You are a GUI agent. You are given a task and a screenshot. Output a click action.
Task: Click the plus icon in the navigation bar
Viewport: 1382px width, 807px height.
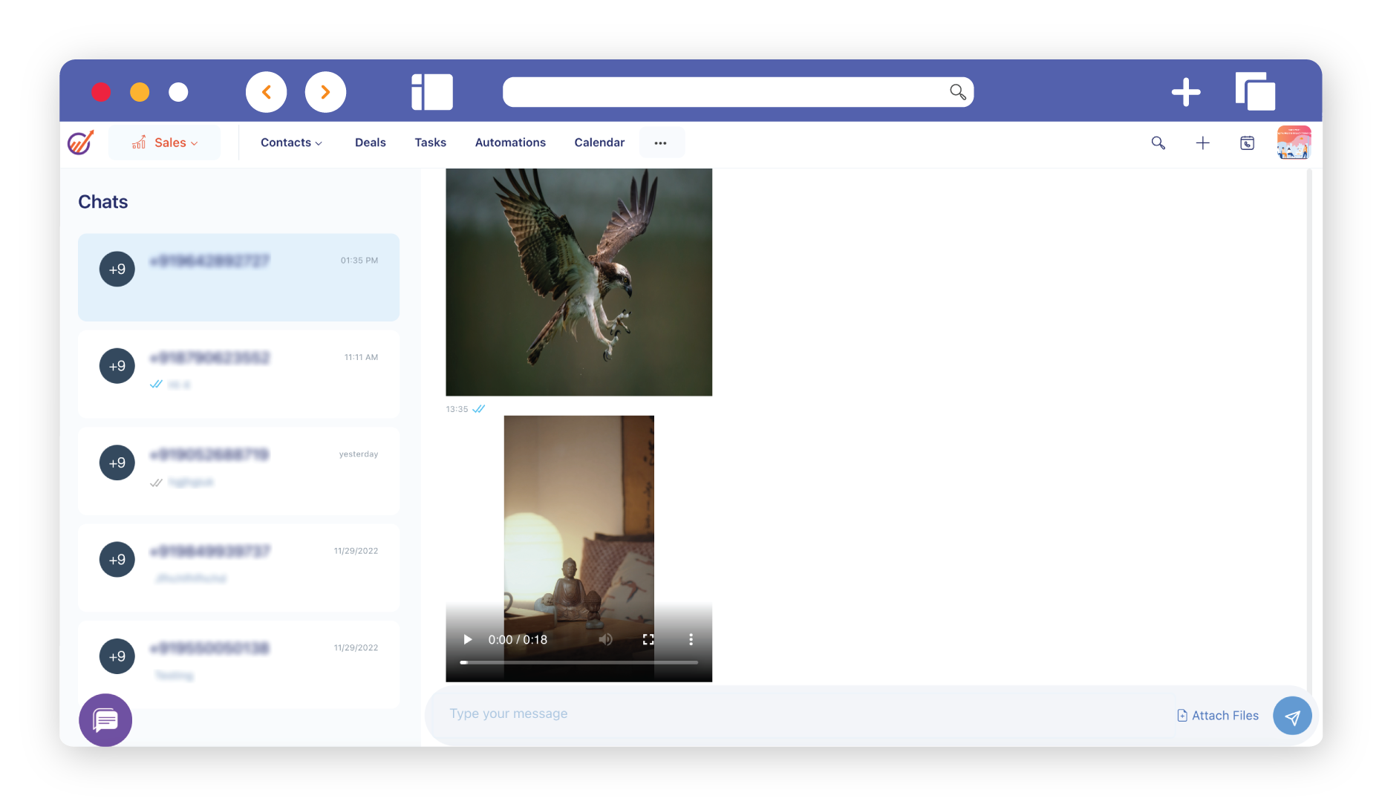pos(1202,143)
